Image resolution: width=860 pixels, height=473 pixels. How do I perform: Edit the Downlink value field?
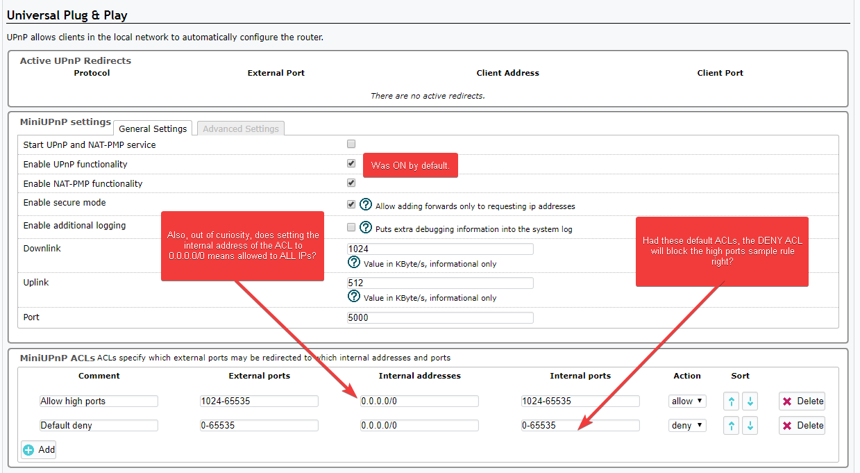pyautogui.click(x=440, y=249)
